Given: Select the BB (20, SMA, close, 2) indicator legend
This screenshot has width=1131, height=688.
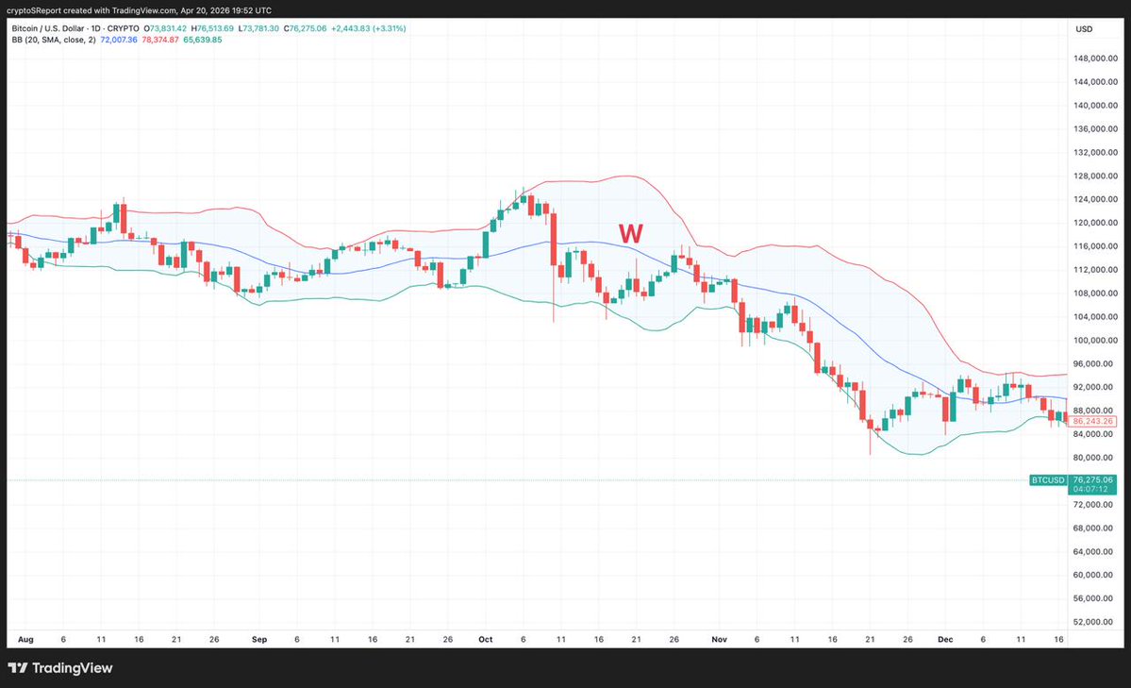Looking at the screenshot, I should [54, 40].
